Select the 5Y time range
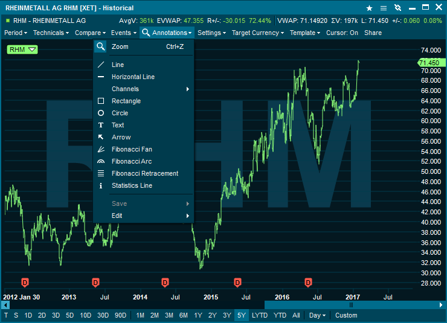447x323 pixels. pos(242,315)
